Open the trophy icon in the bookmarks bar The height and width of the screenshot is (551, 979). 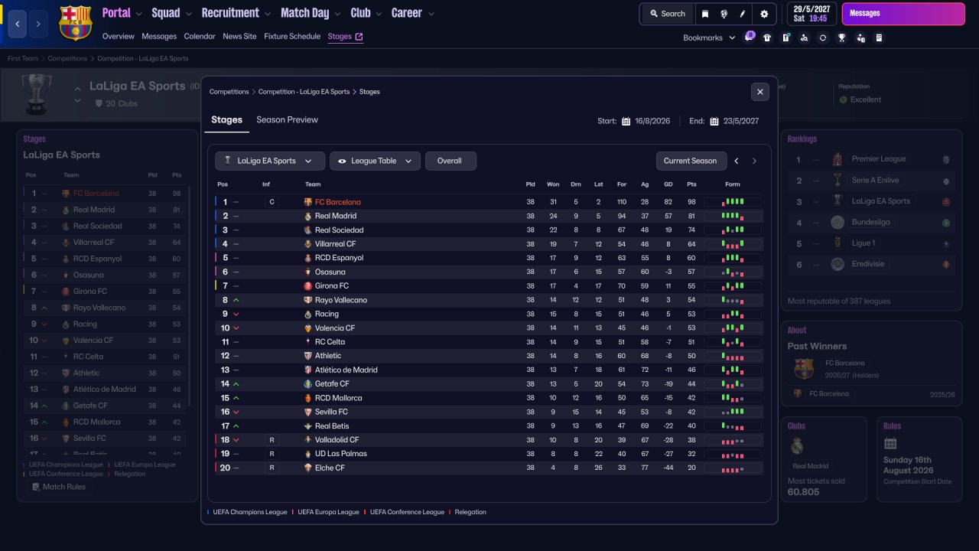tap(841, 37)
